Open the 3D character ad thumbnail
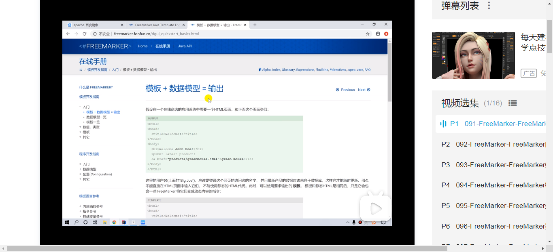Viewport: 553px width, 252px height. coord(473,55)
